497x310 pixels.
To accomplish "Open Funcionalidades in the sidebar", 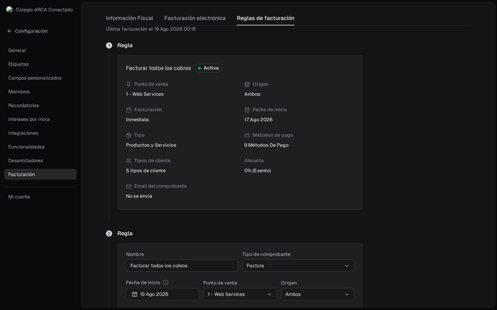I will click(40, 147).
